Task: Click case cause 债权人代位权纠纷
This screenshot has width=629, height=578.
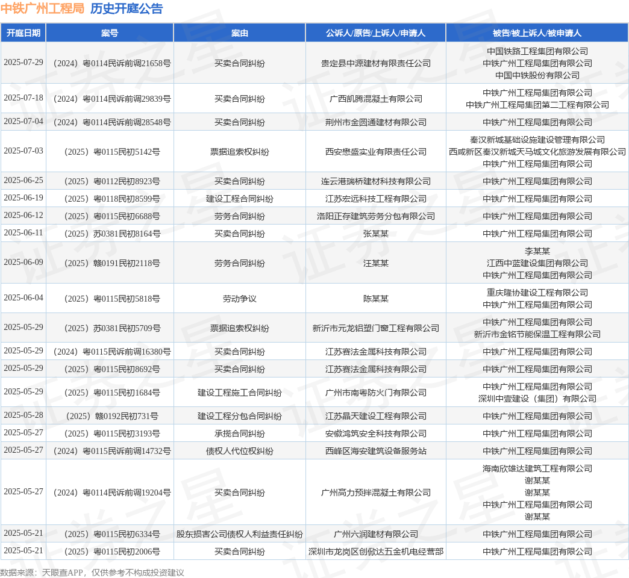Action: click(x=239, y=452)
